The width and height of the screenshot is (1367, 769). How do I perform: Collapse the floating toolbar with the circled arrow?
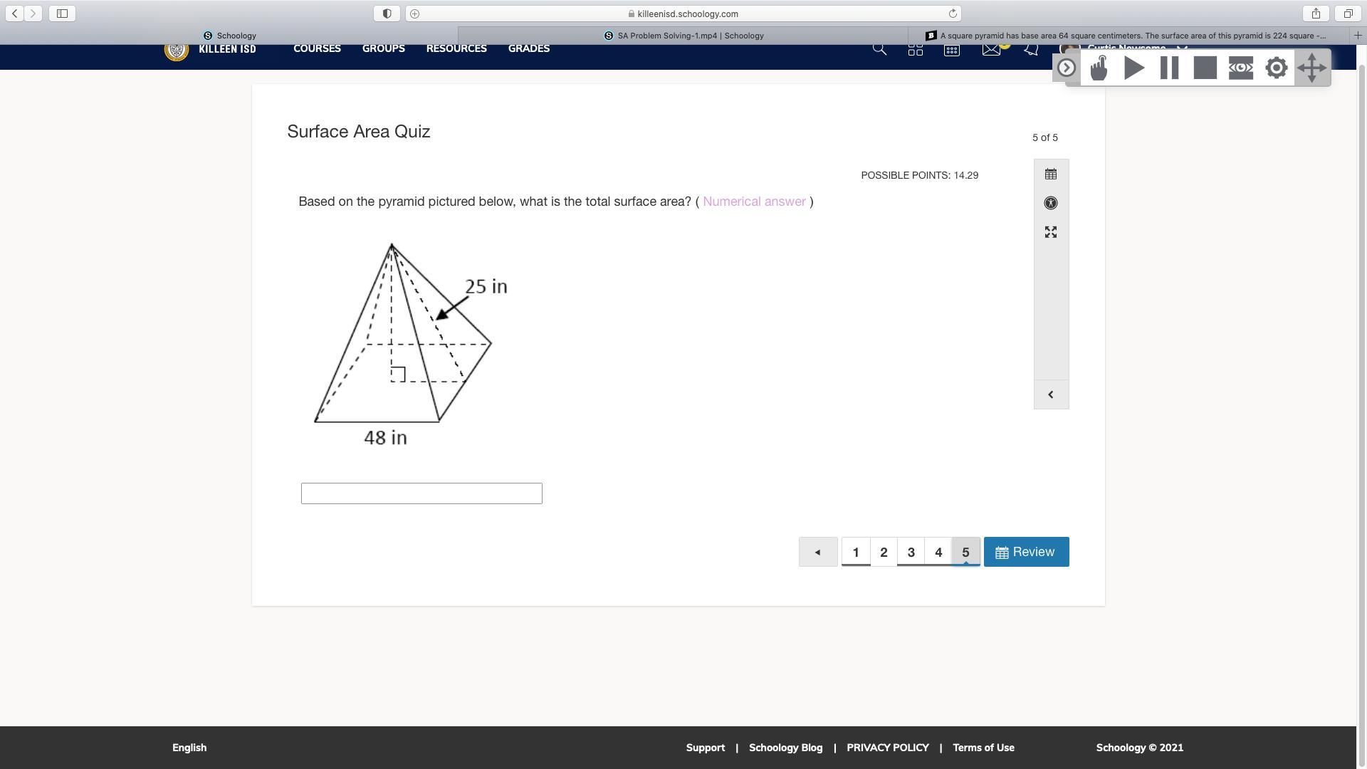point(1066,68)
